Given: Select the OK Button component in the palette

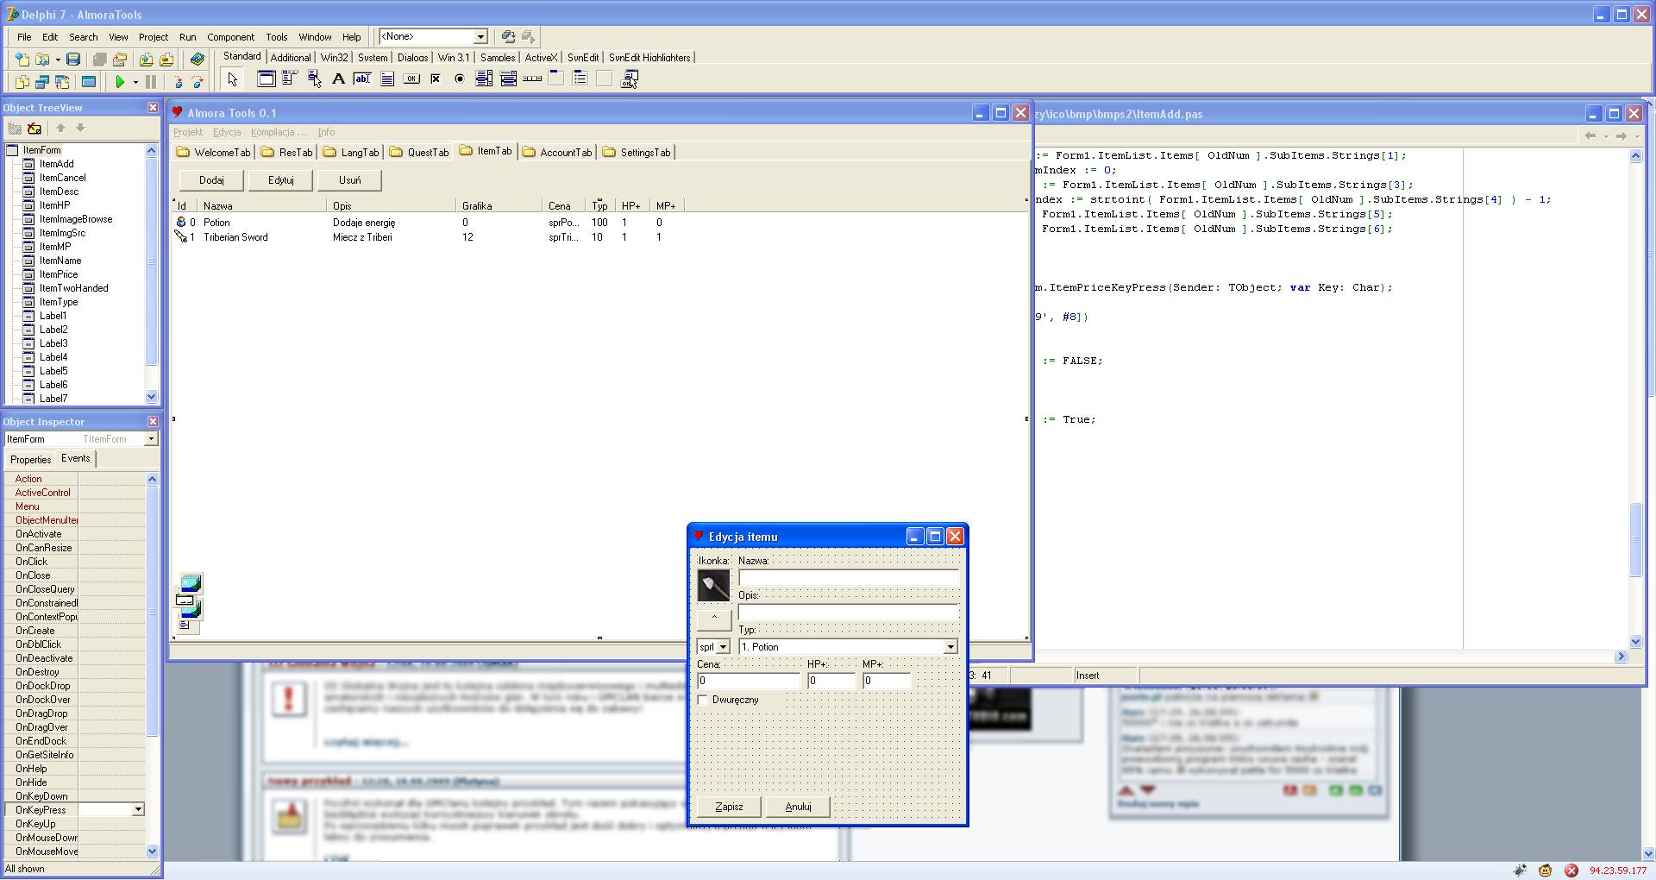Looking at the screenshot, I should (x=411, y=79).
